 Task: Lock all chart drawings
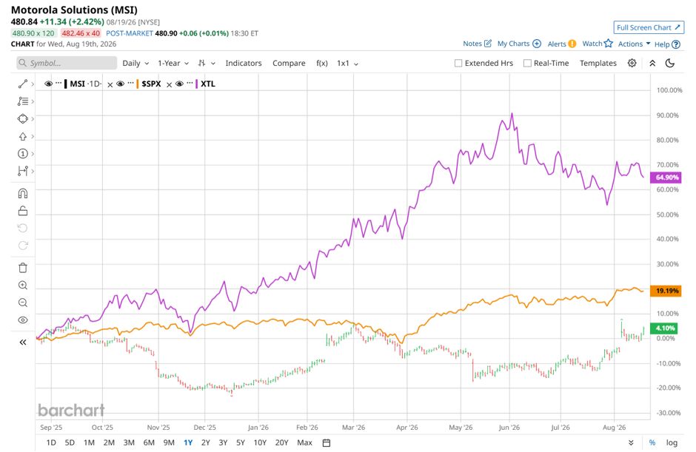(x=23, y=211)
